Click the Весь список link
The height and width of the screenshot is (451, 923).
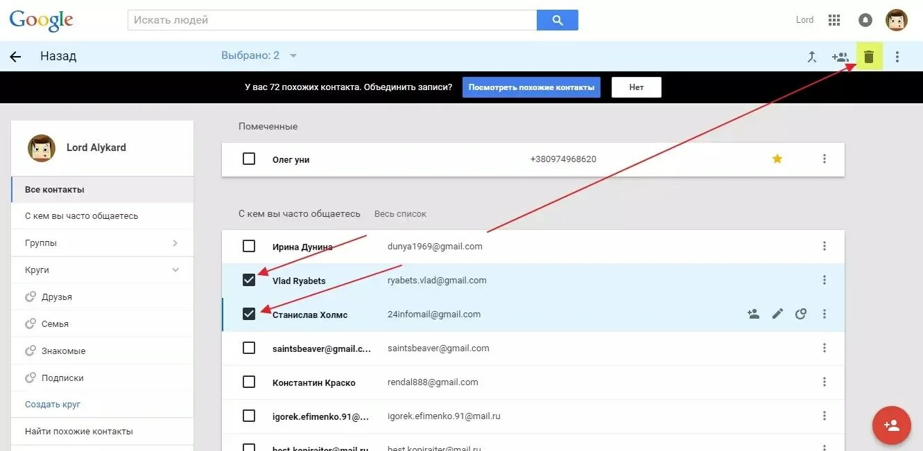(400, 214)
